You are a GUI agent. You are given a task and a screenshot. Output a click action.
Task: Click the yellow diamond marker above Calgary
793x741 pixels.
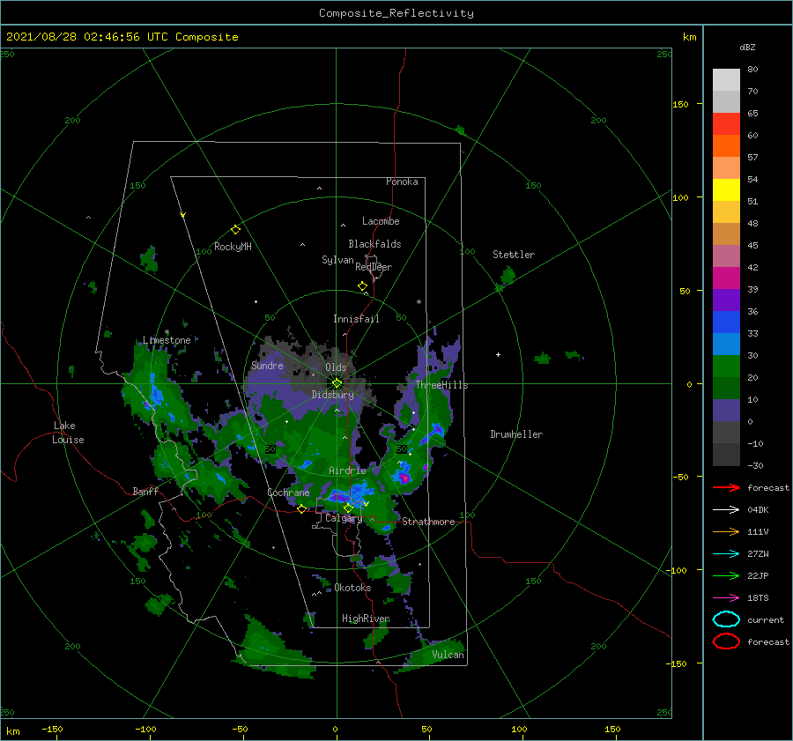point(348,508)
